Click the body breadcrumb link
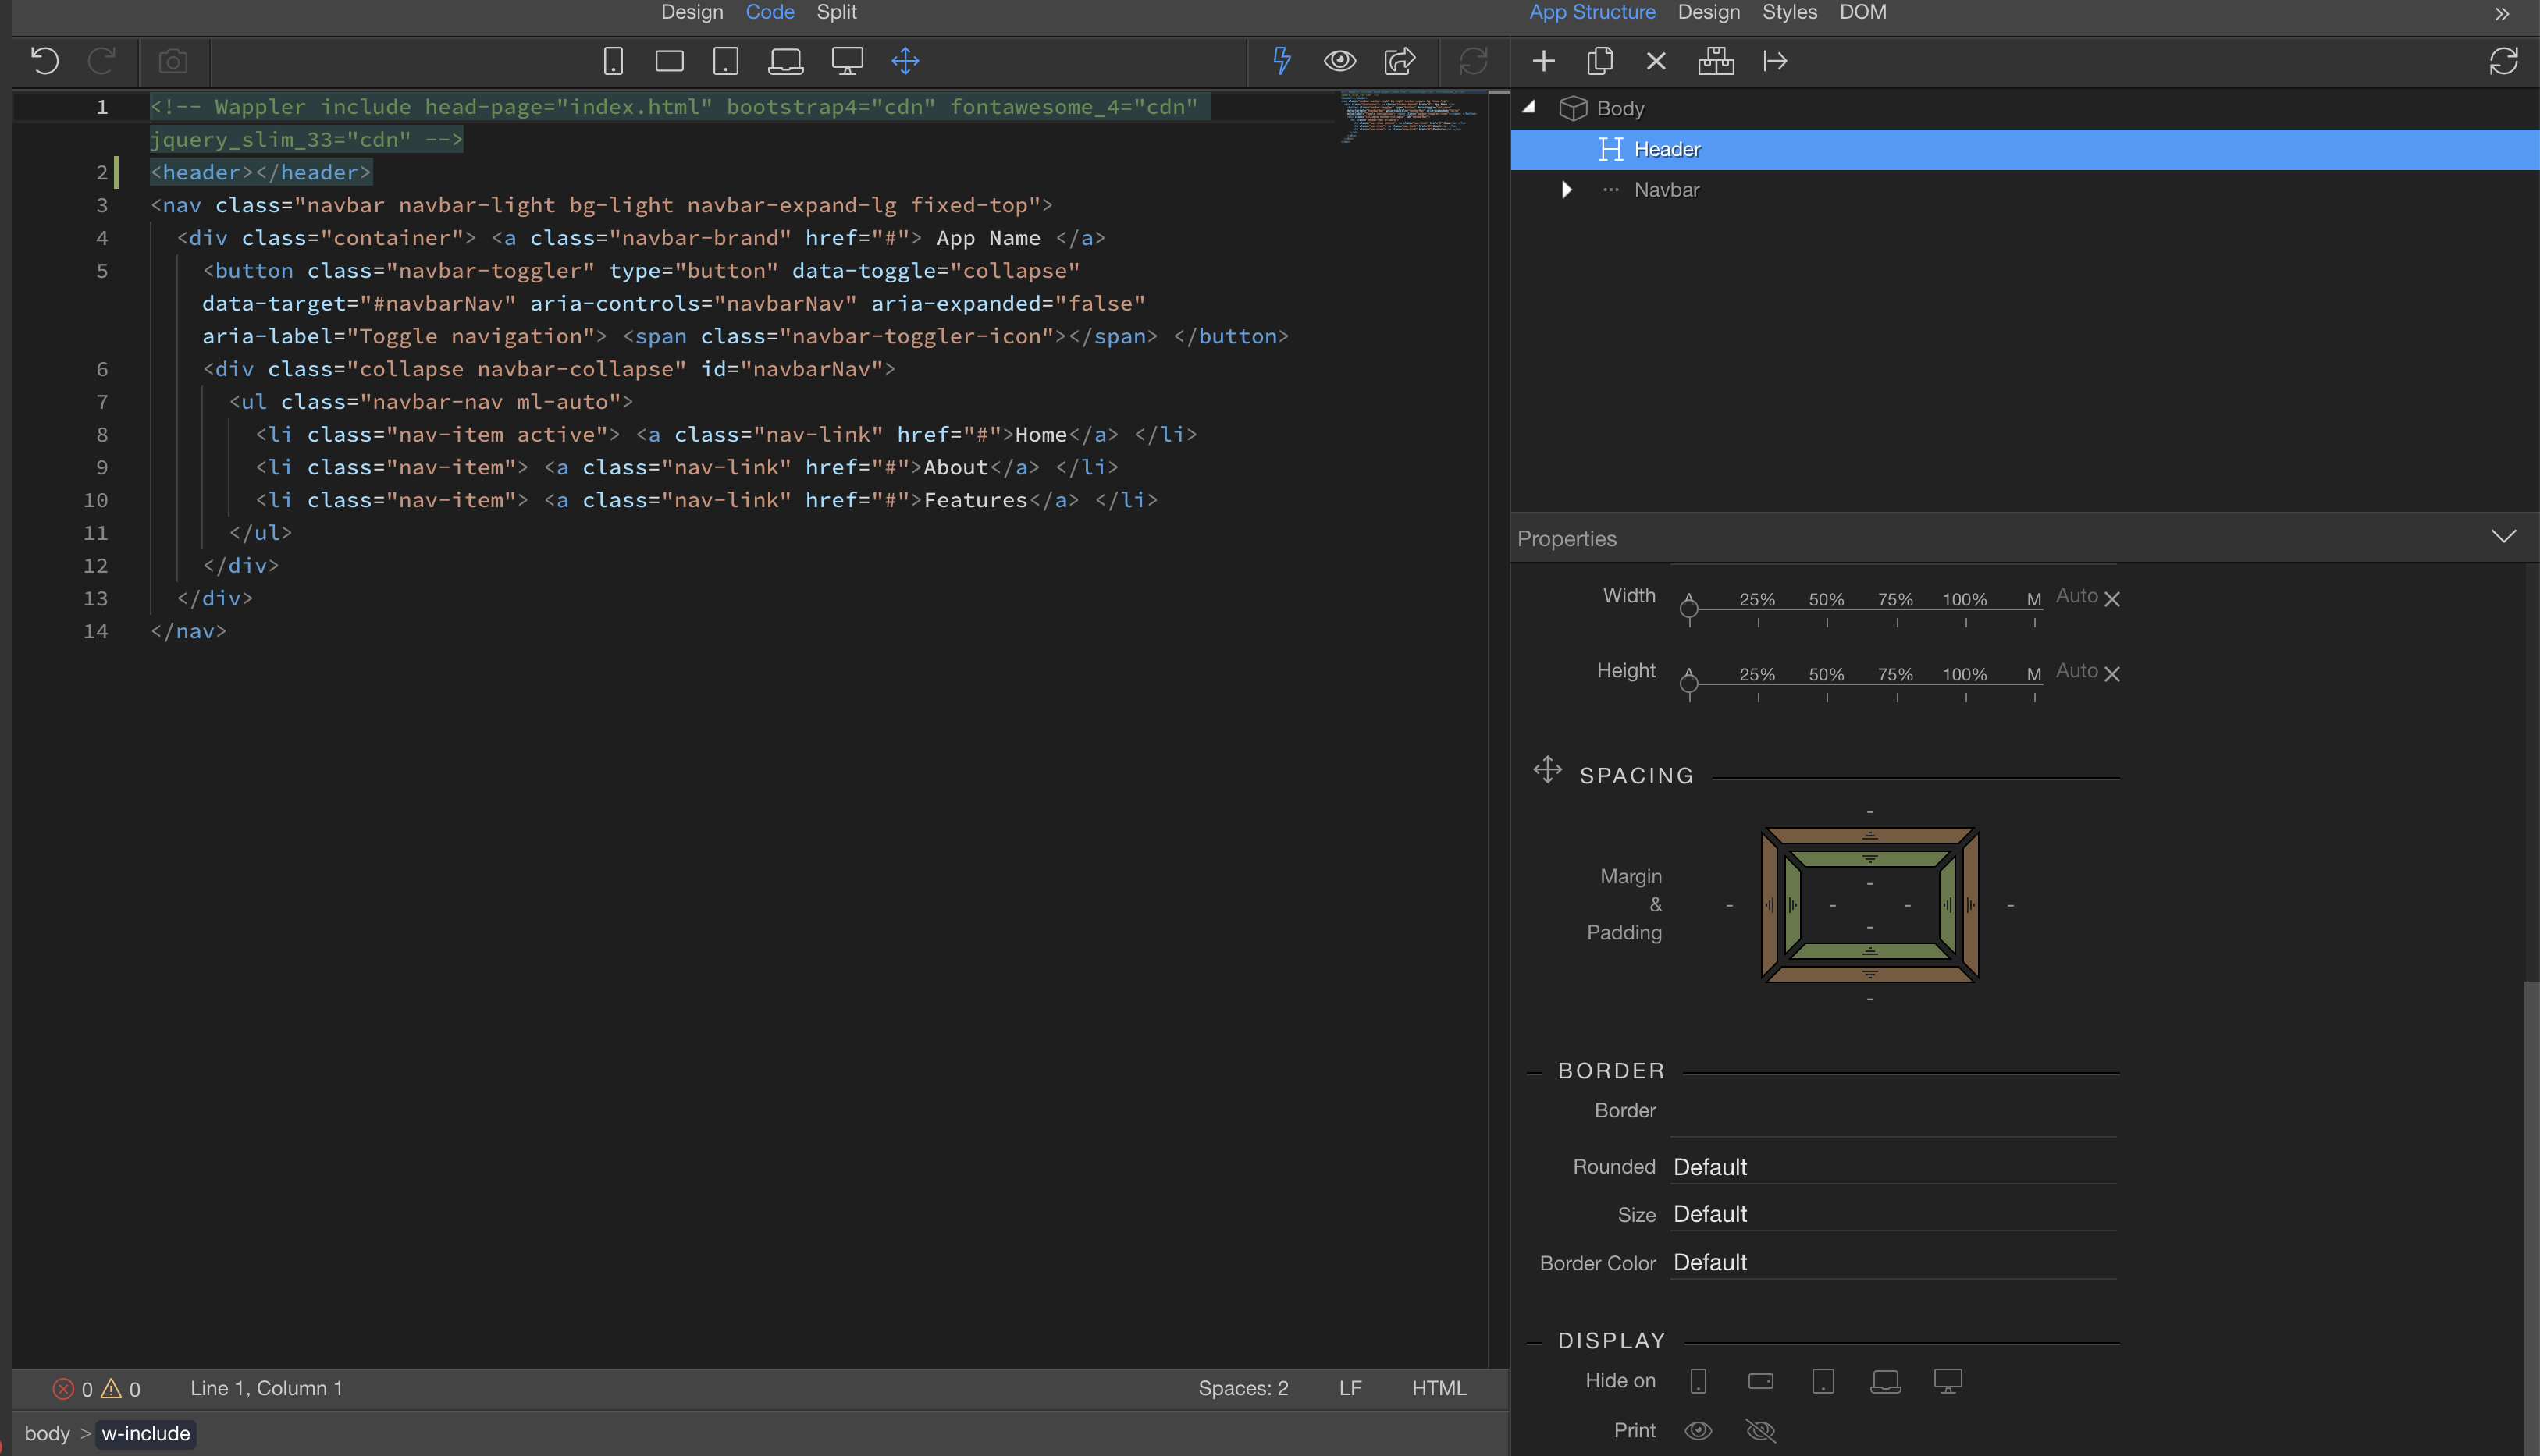 [47, 1433]
